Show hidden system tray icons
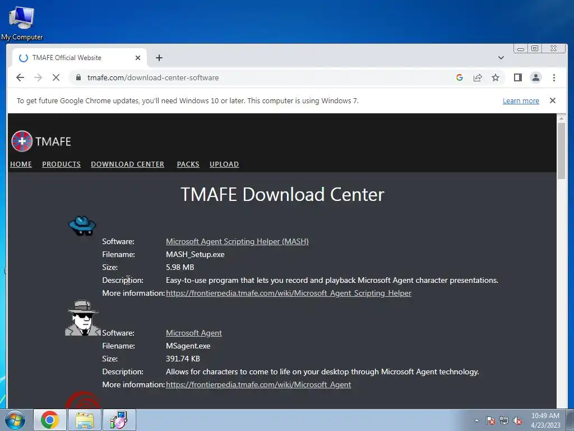The image size is (574, 431). 476,420
